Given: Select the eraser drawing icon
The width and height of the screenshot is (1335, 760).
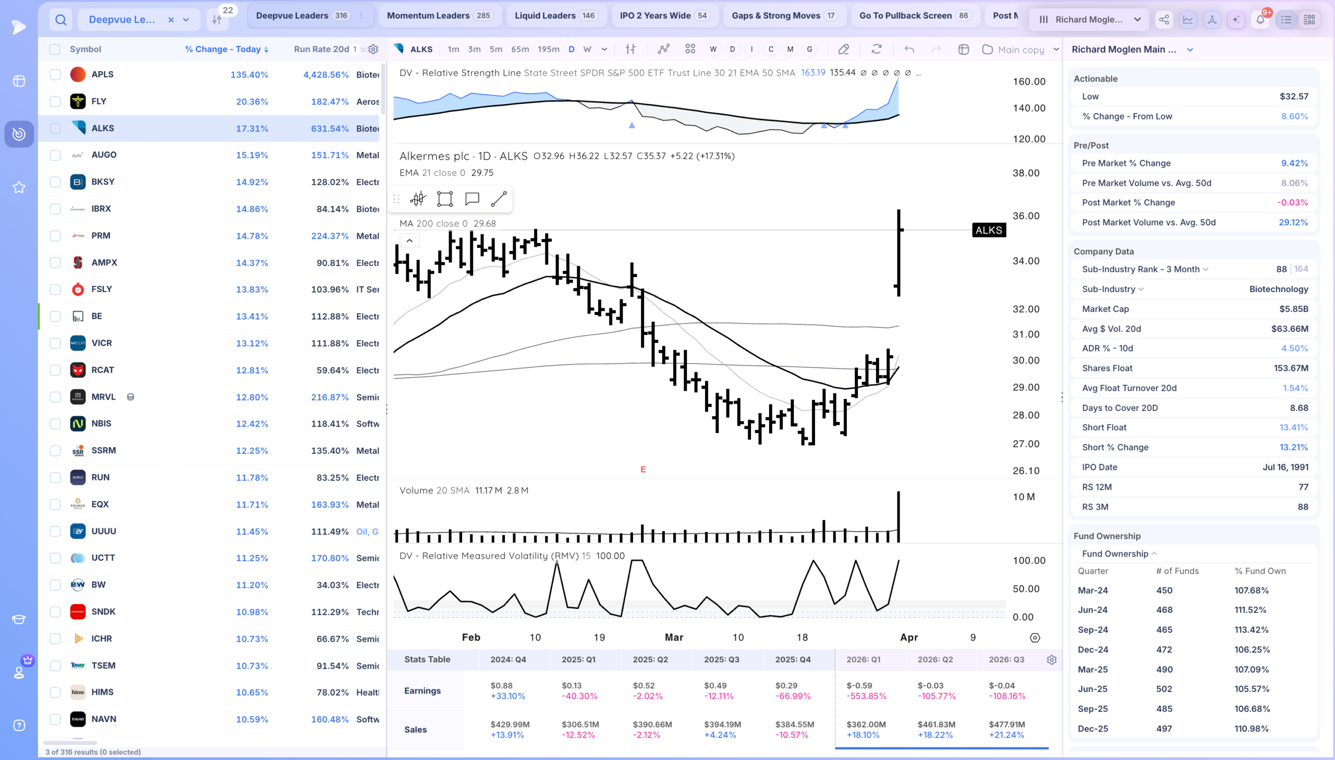Looking at the screenshot, I should pos(843,49).
